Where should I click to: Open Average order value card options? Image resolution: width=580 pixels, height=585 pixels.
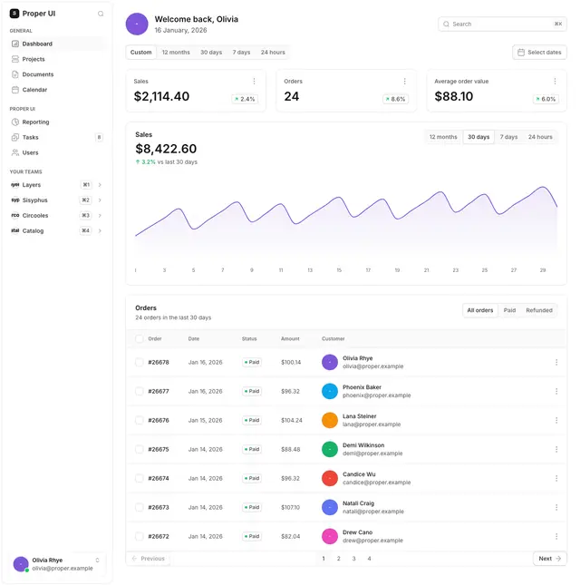coord(555,81)
